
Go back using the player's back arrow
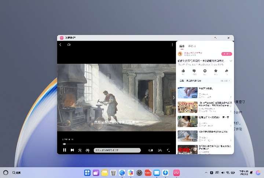(60, 45)
